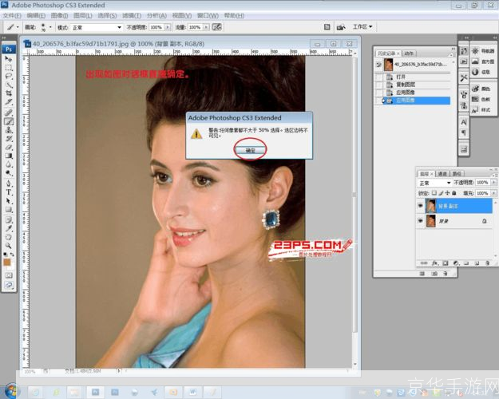Select the Gradient tool
This screenshot has height=399, width=499.
9,156
